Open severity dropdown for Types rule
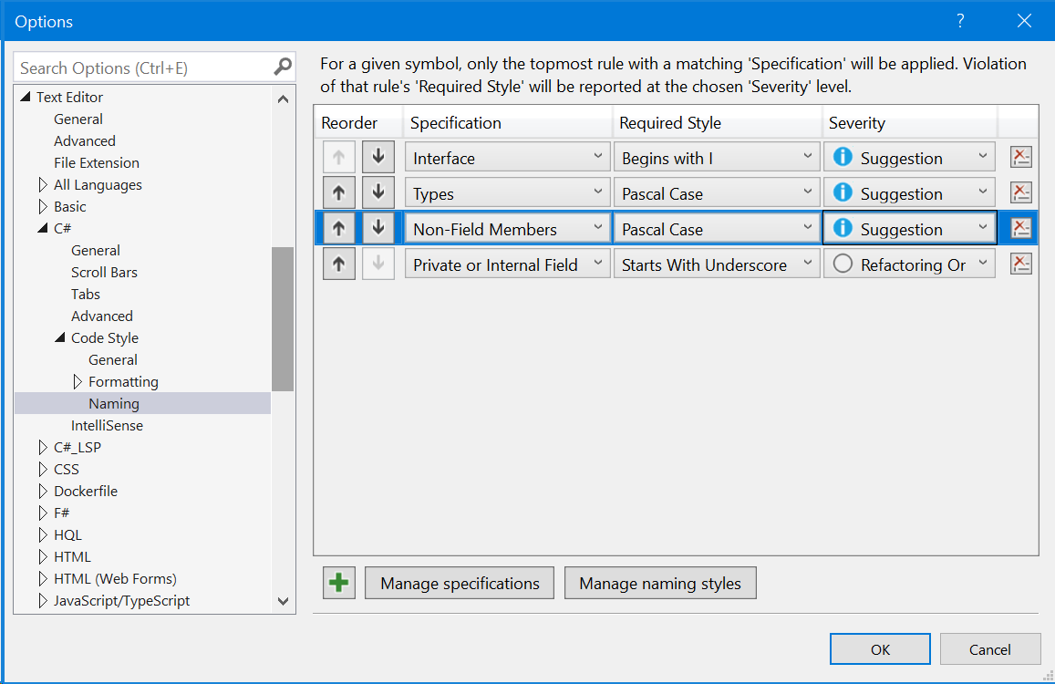Screen dimensions: 1055x684 pos(910,193)
